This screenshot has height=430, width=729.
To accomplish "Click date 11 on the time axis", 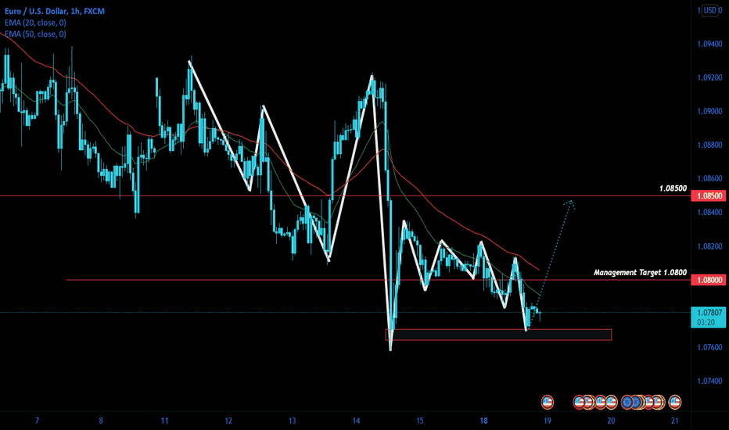I will pos(164,421).
